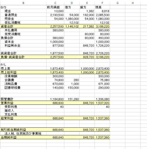Select the 仮払消費税 row label
The image size is (147, 149).
(x=23, y=22)
